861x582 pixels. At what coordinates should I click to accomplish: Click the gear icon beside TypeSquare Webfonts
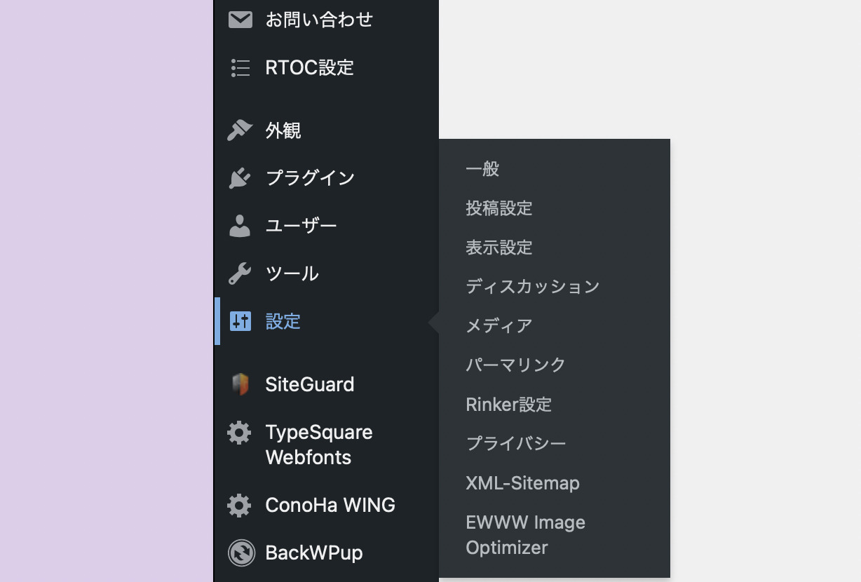pos(240,433)
